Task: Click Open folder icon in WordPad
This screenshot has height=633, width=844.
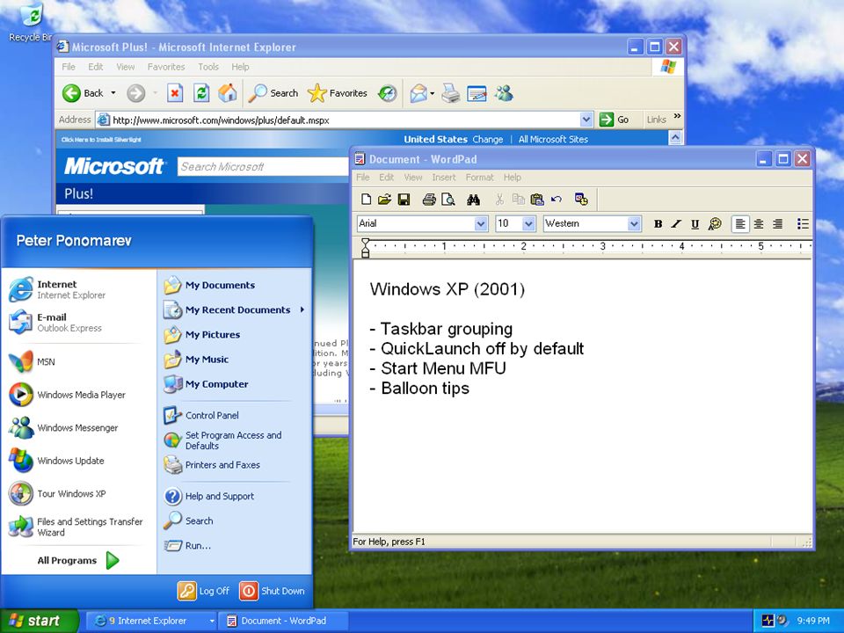Action: coord(384,200)
